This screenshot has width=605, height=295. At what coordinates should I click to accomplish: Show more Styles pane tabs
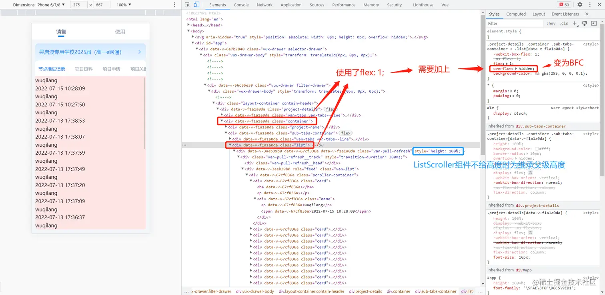(x=587, y=14)
